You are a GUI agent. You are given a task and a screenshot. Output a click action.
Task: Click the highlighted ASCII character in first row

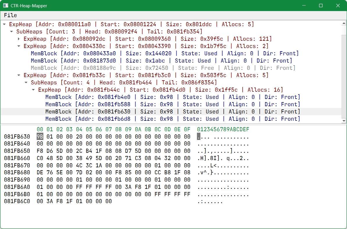198,137
